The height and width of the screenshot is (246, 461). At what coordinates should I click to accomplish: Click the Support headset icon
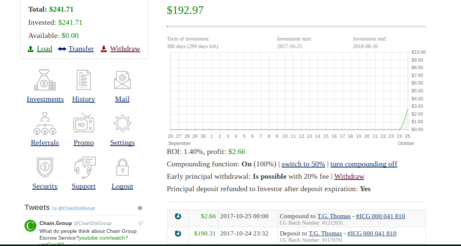pos(84,167)
